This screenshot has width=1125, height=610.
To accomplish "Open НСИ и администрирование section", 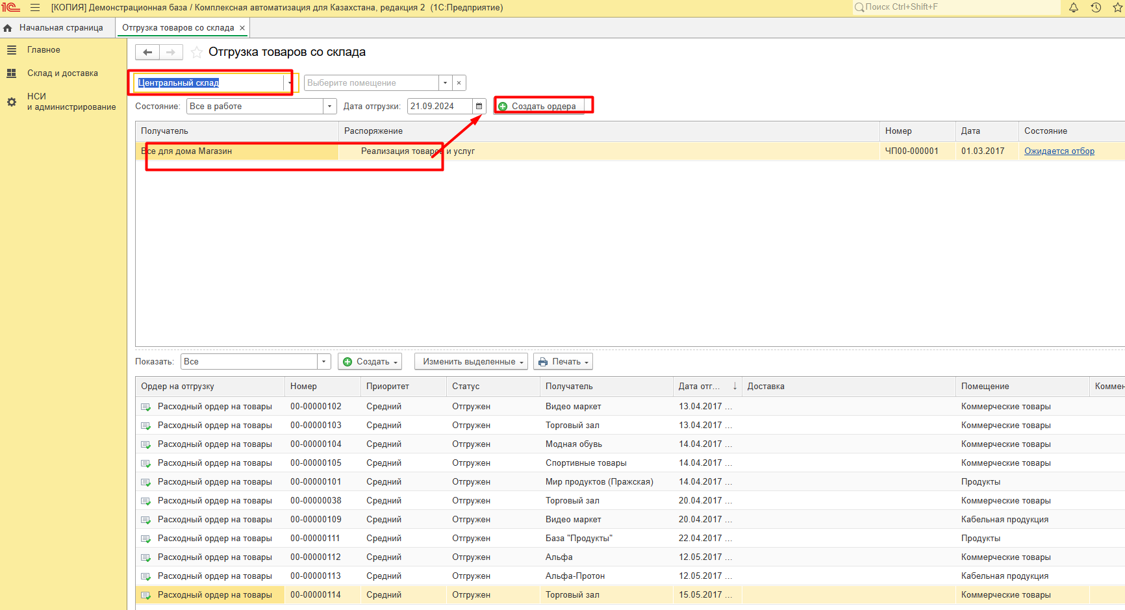I will coord(71,101).
